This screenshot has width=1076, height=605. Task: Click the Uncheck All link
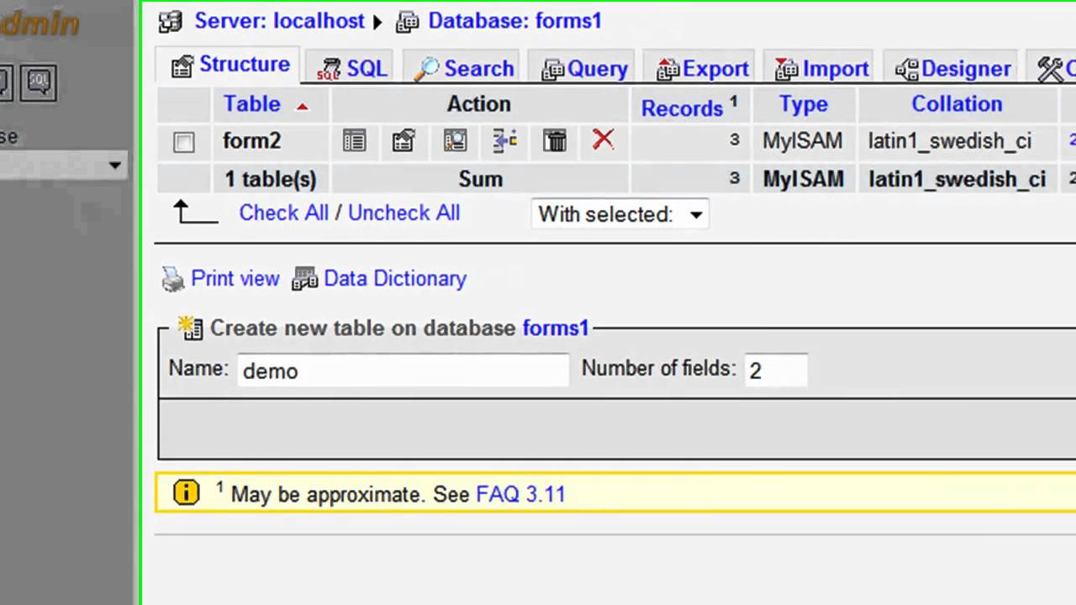pyautogui.click(x=403, y=213)
